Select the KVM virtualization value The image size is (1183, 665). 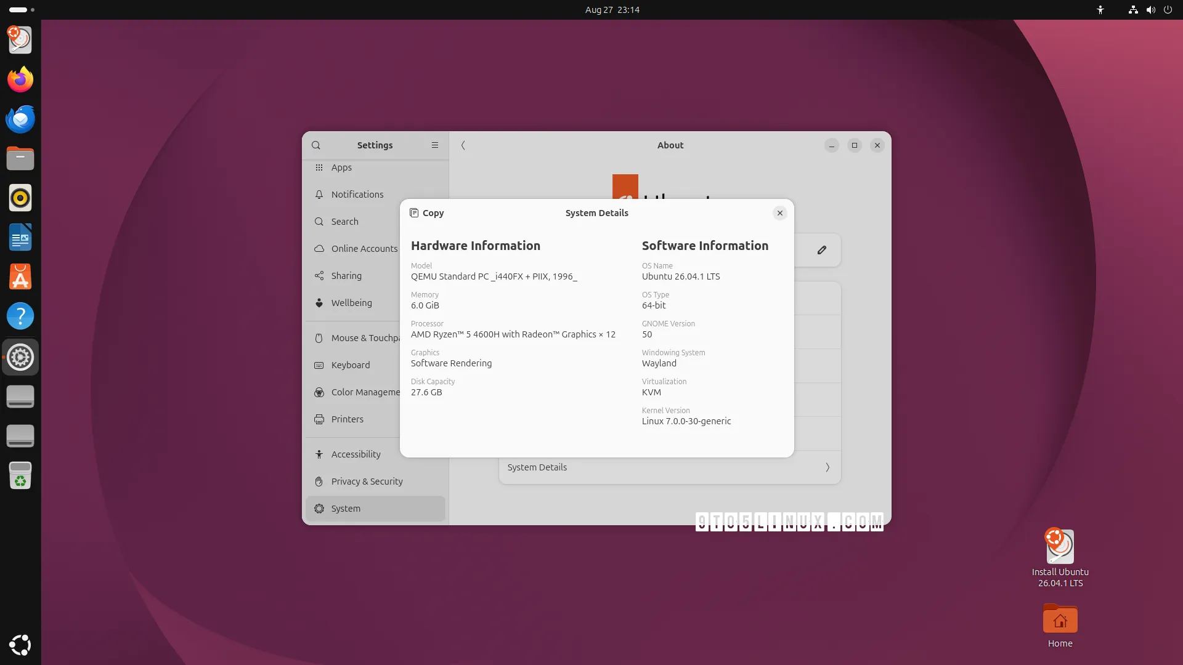coord(651,392)
